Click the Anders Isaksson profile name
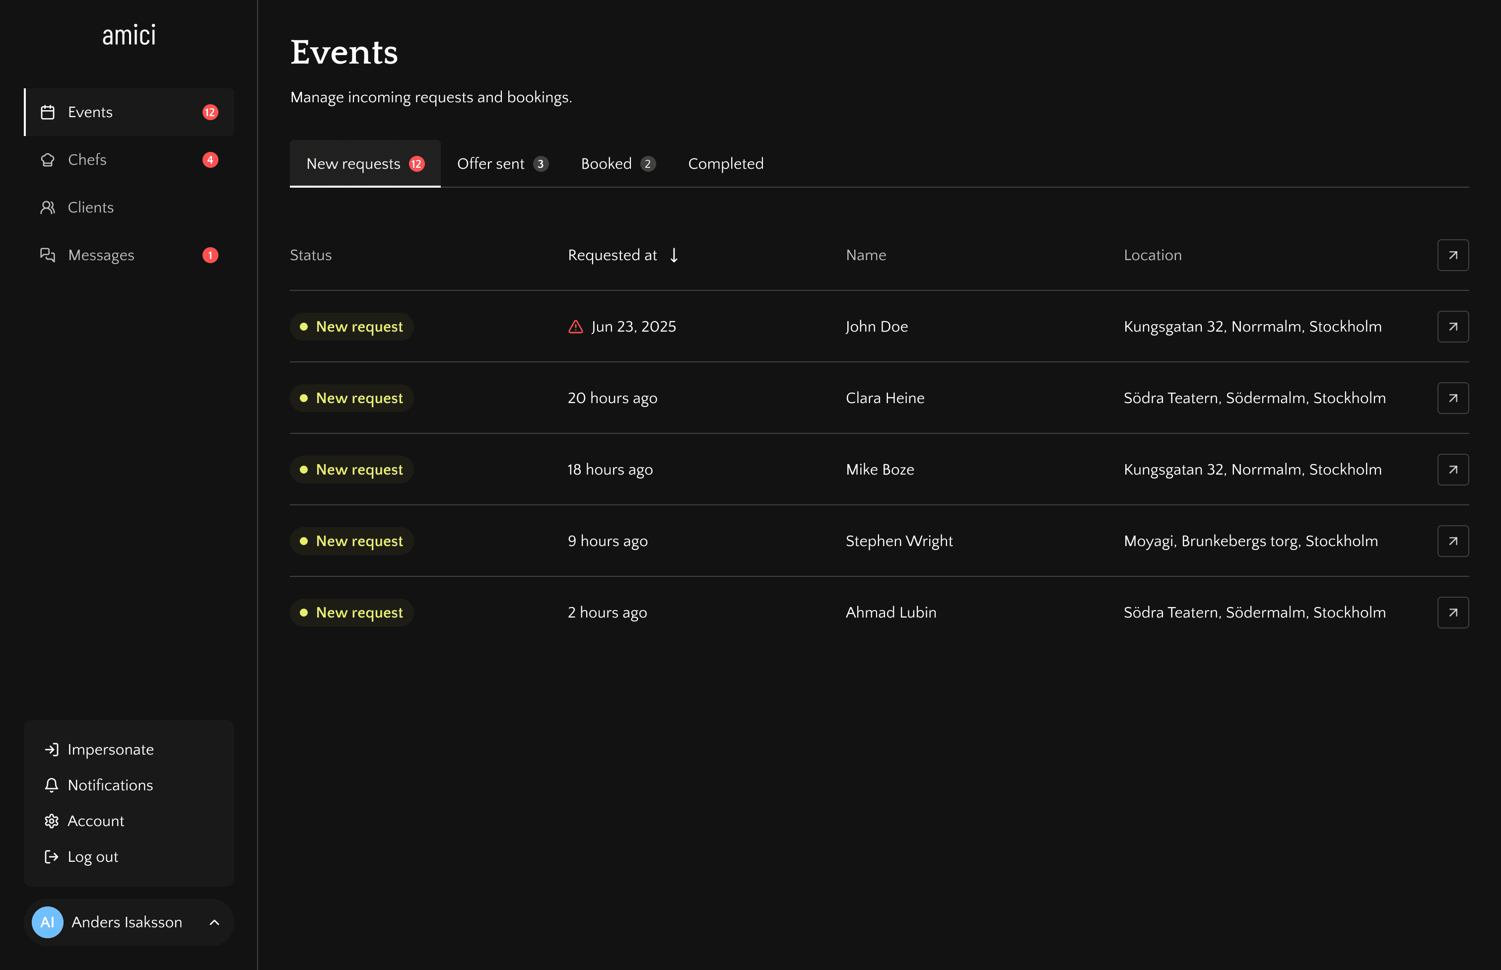The height and width of the screenshot is (970, 1501). tap(127, 922)
